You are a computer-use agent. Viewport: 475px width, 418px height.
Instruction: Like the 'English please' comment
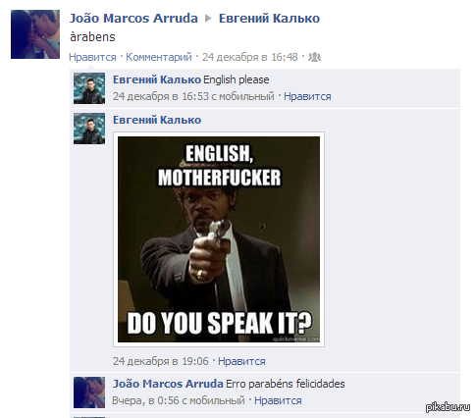point(307,96)
